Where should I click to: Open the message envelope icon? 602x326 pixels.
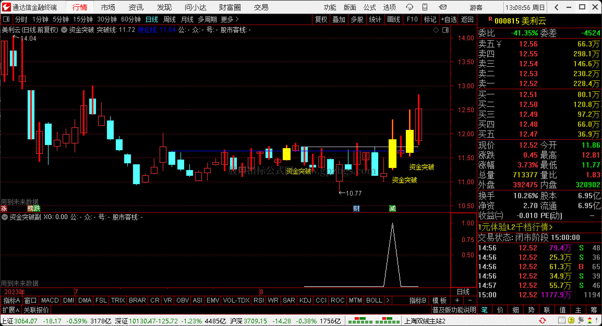443,7
